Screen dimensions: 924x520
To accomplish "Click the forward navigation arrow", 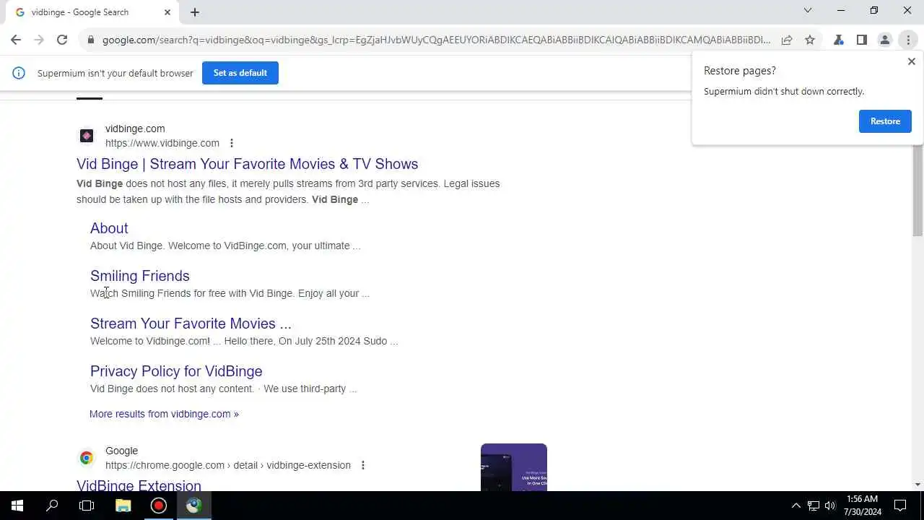I will (39, 40).
